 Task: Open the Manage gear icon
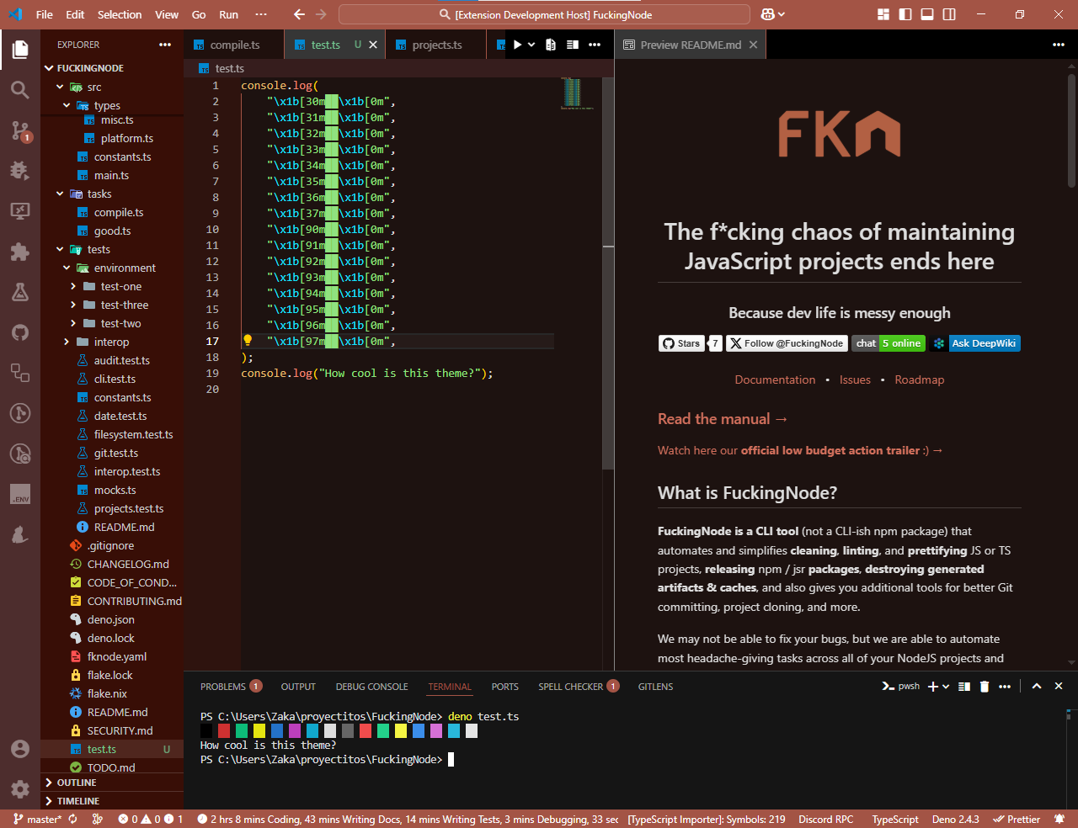click(x=20, y=789)
